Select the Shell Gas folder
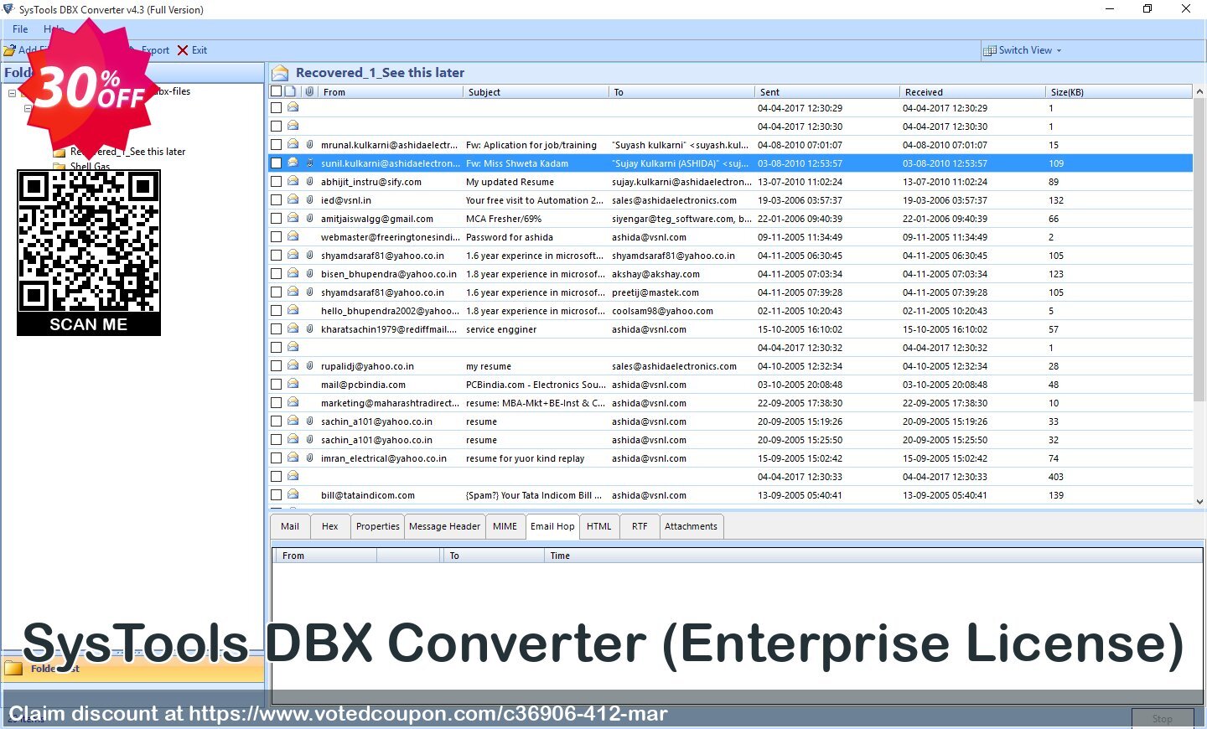This screenshot has width=1207, height=729. [x=91, y=166]
